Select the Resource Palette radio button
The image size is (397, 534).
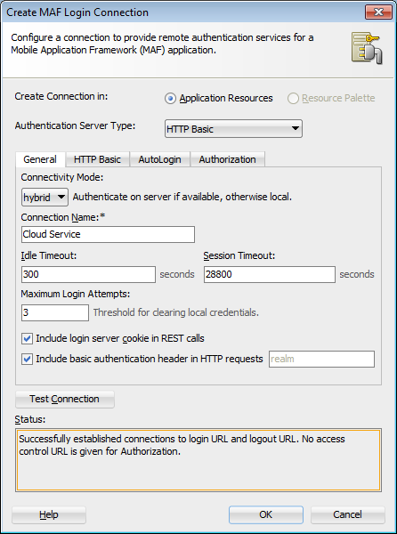[x=293, y=99]
